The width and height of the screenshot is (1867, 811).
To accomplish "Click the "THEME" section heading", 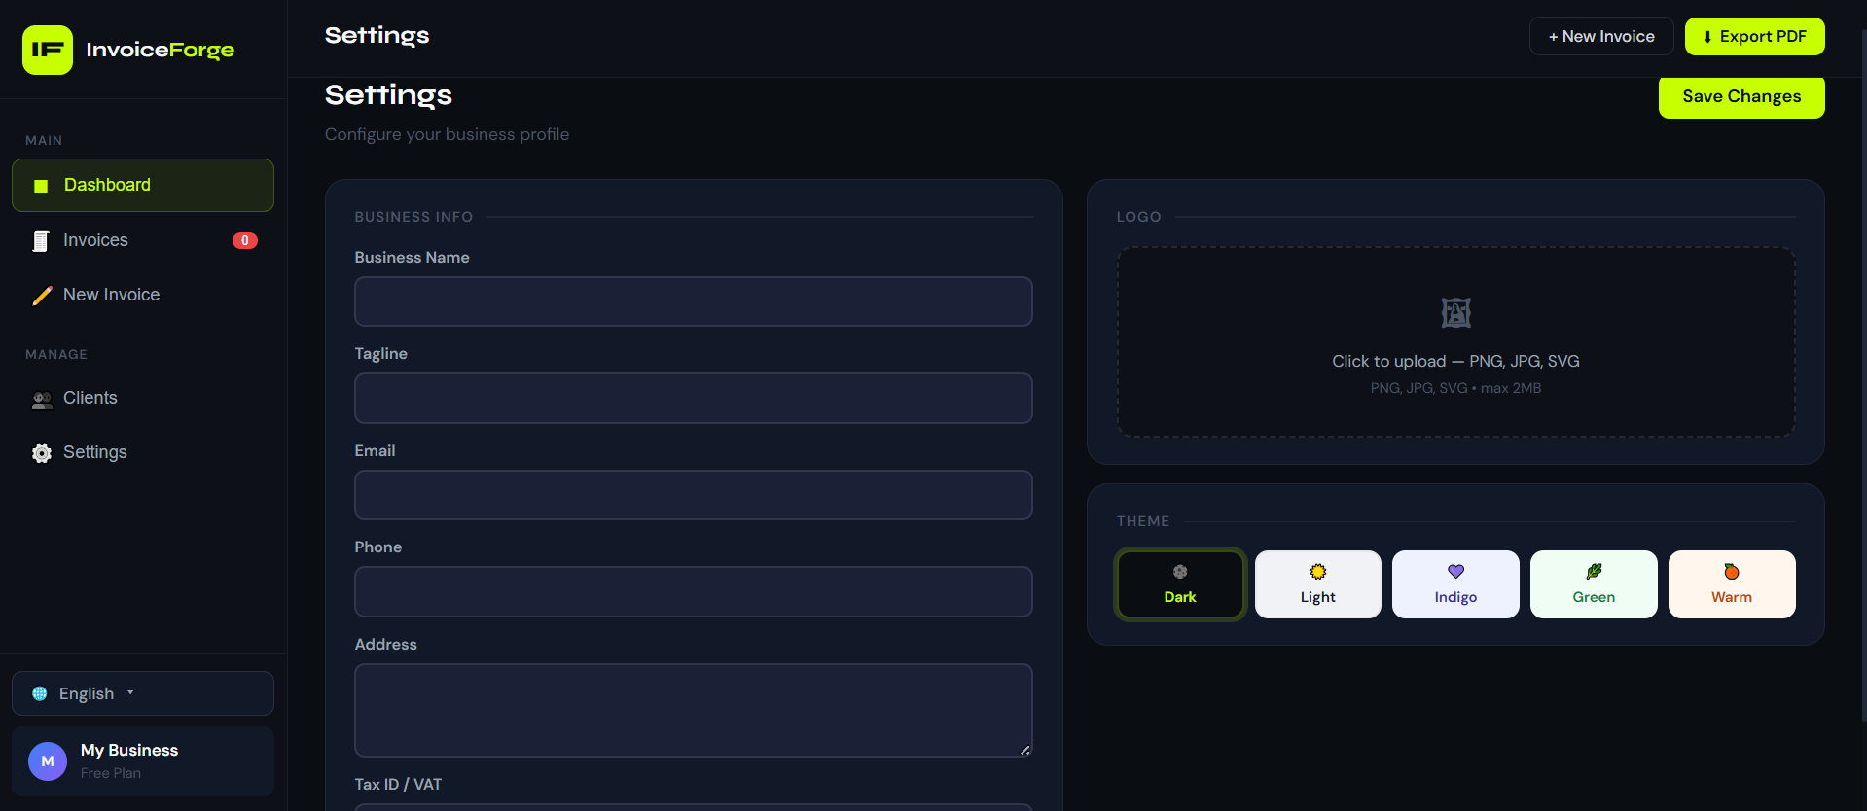I will 1143,521.
